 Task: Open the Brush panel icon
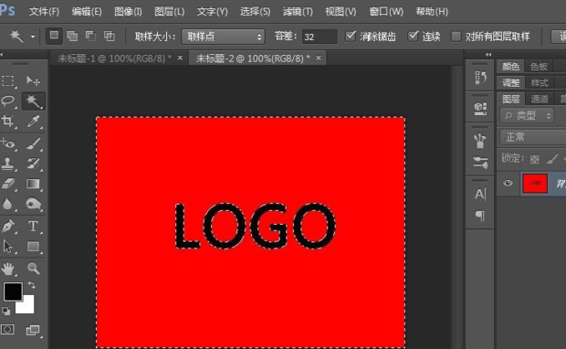click(x=480, y=141)
